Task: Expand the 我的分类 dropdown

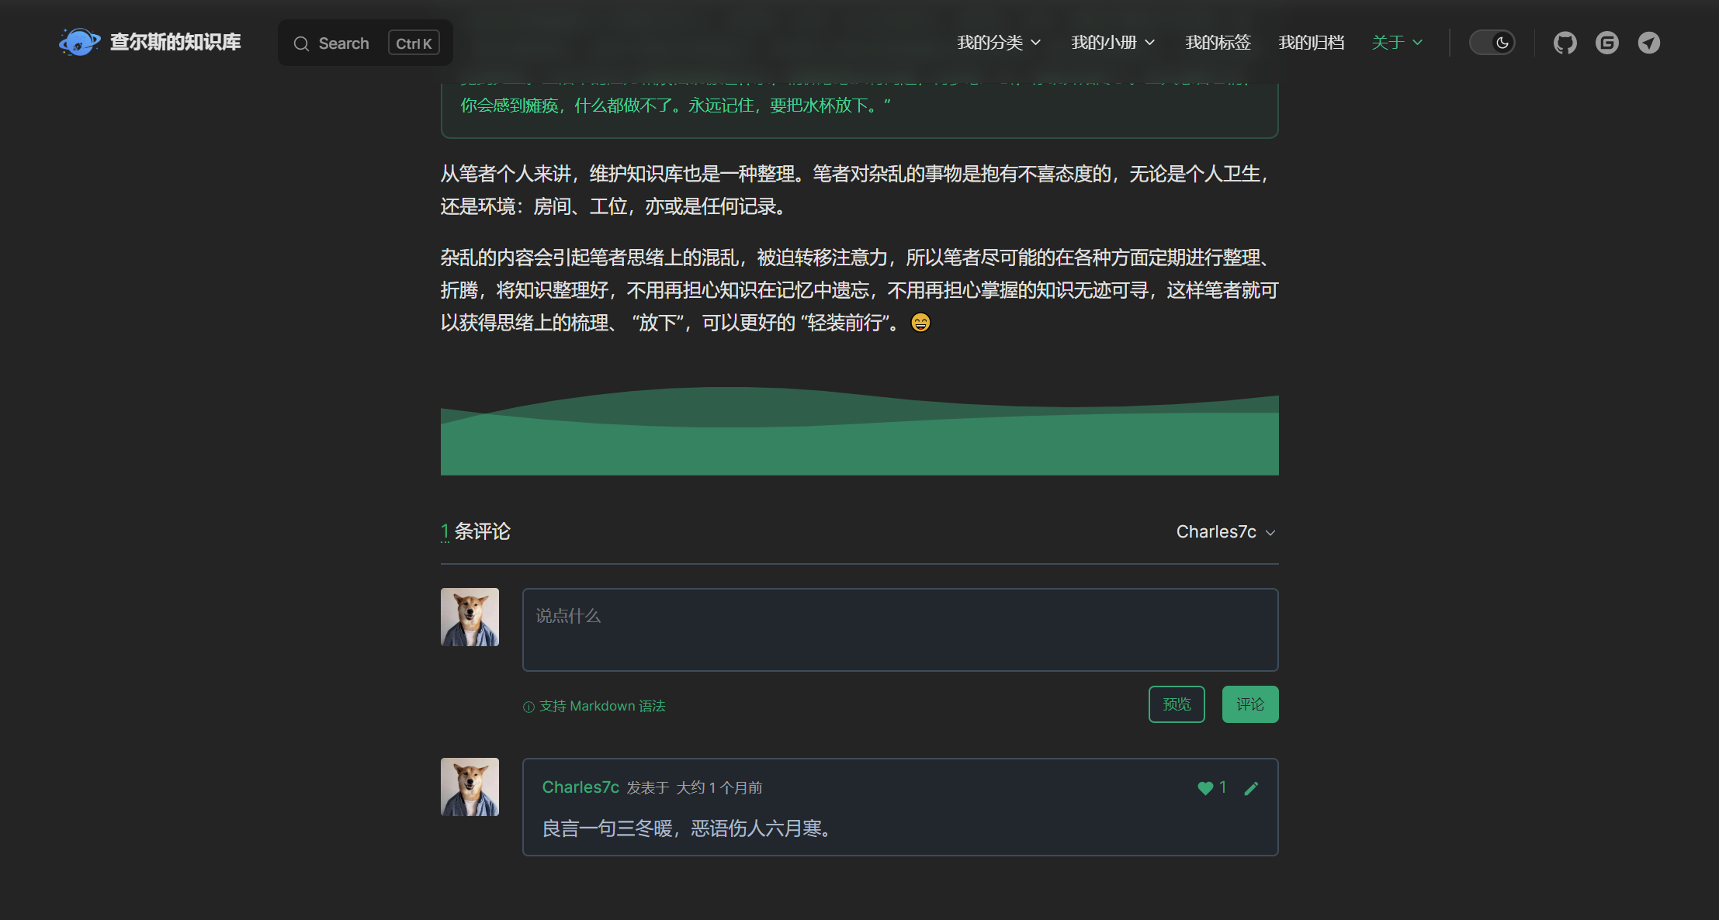Action: (x=999, y=43)
